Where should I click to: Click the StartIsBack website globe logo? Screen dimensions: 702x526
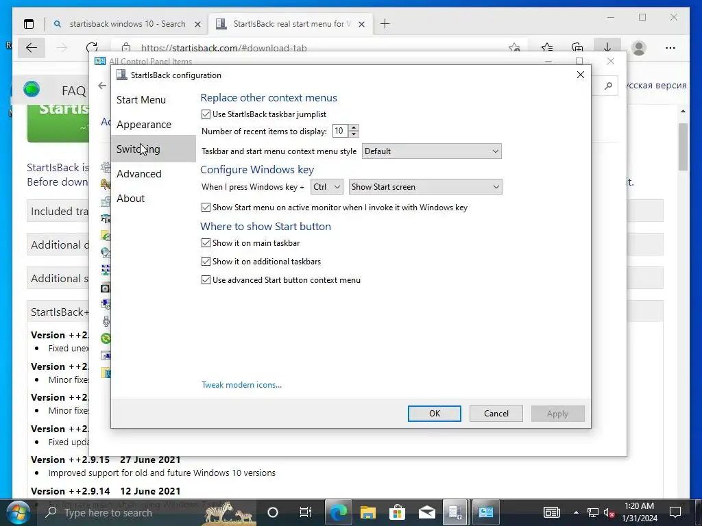click(32, 90)
